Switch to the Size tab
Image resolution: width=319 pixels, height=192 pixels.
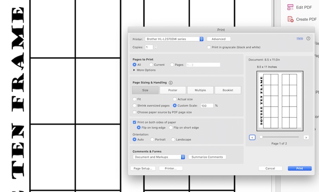[x=145, y=90]
